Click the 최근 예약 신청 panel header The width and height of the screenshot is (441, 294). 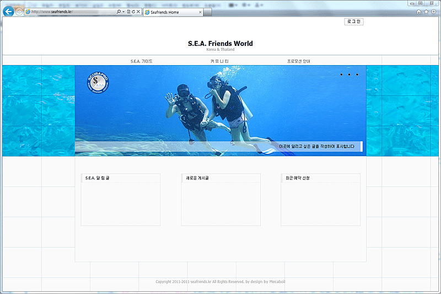tap(320, 178)
